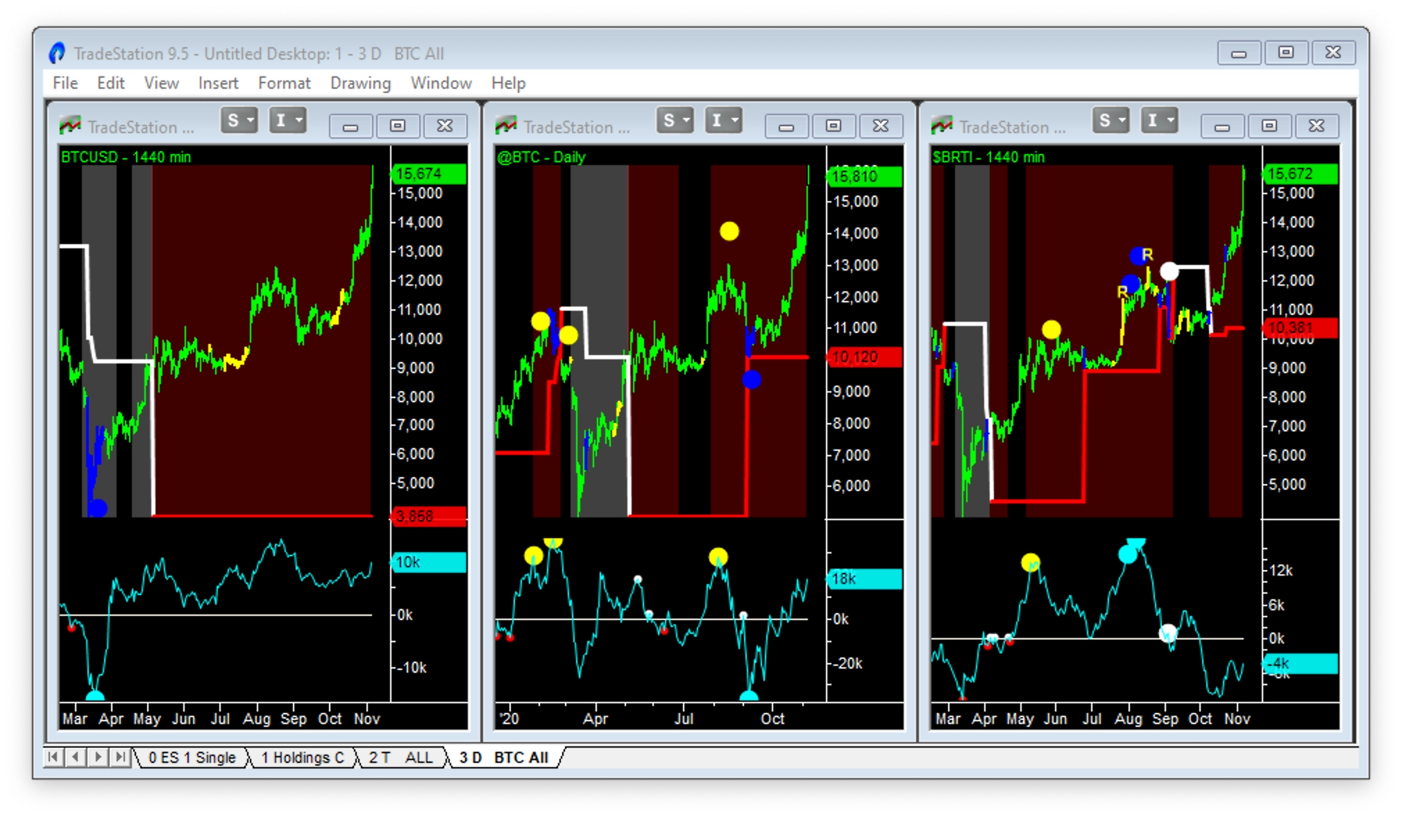Jump to last workspace tab arrow
1402x817 pixels.
tap(120, 757)
